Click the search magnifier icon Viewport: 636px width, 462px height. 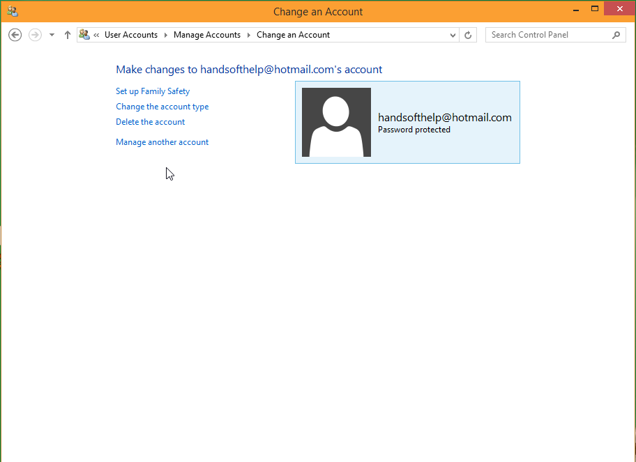click(x=616, y=36)
